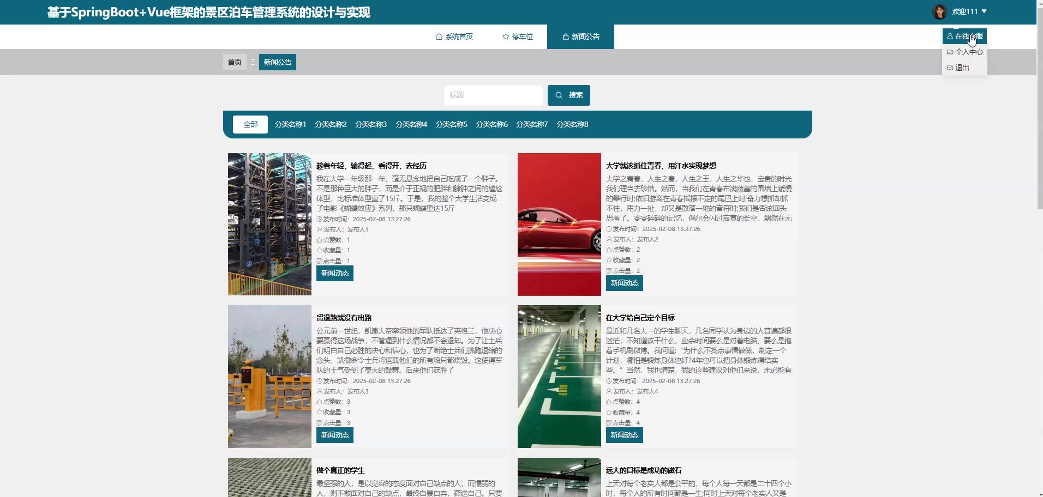
Task: Click 新闻动态 tag under 发布人2 article
Action: pyautogui.click(x=625, y=283)
